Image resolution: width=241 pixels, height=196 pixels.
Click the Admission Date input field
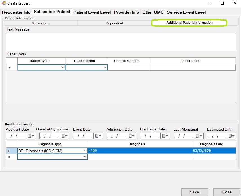click(x=117, y=136)
